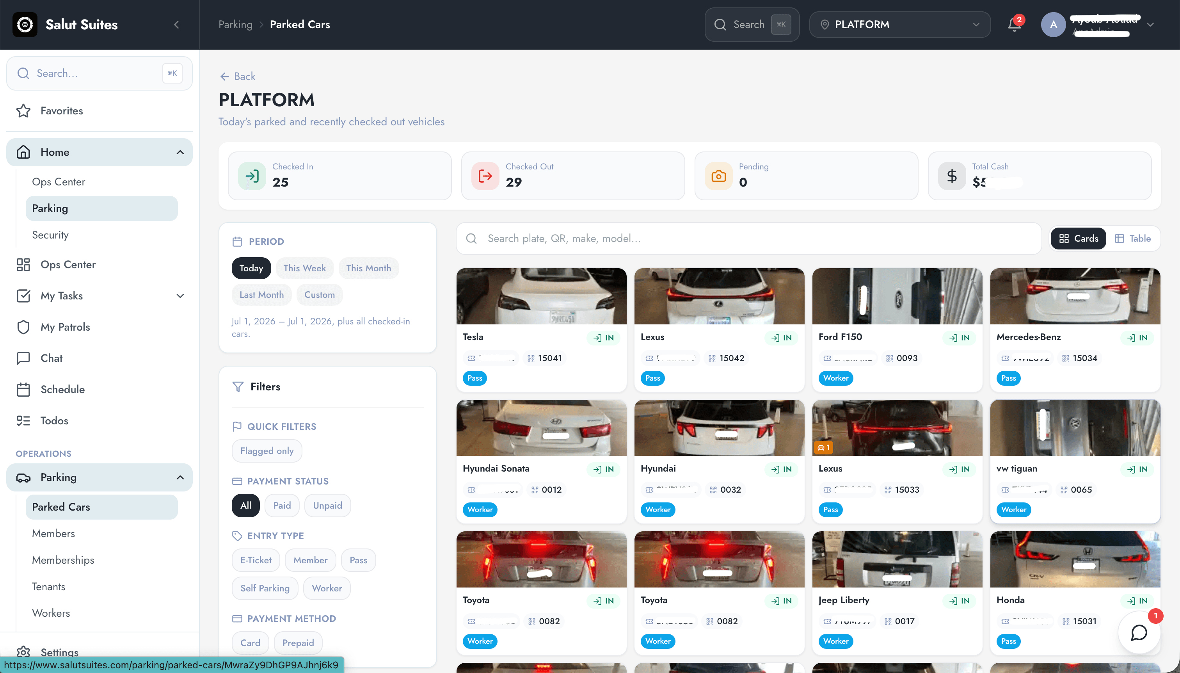Screen dimensions: 1180x673
Task: Filter by Prepaid payment method
Action: tap(298, 643)
